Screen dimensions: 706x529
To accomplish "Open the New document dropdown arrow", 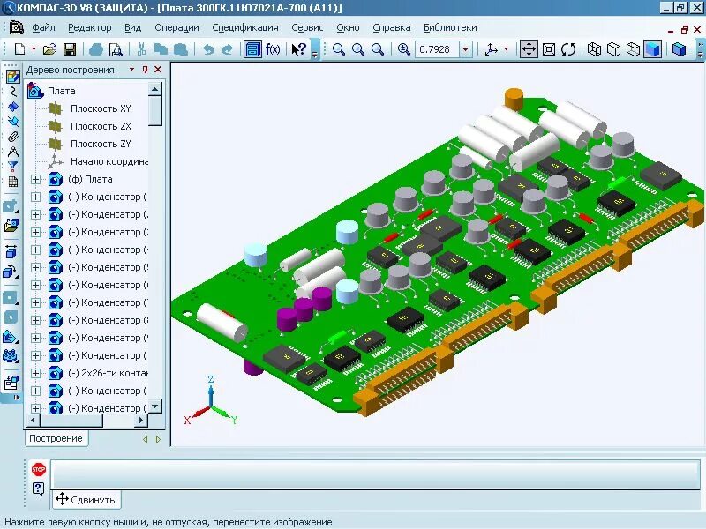I will point(34,49).
